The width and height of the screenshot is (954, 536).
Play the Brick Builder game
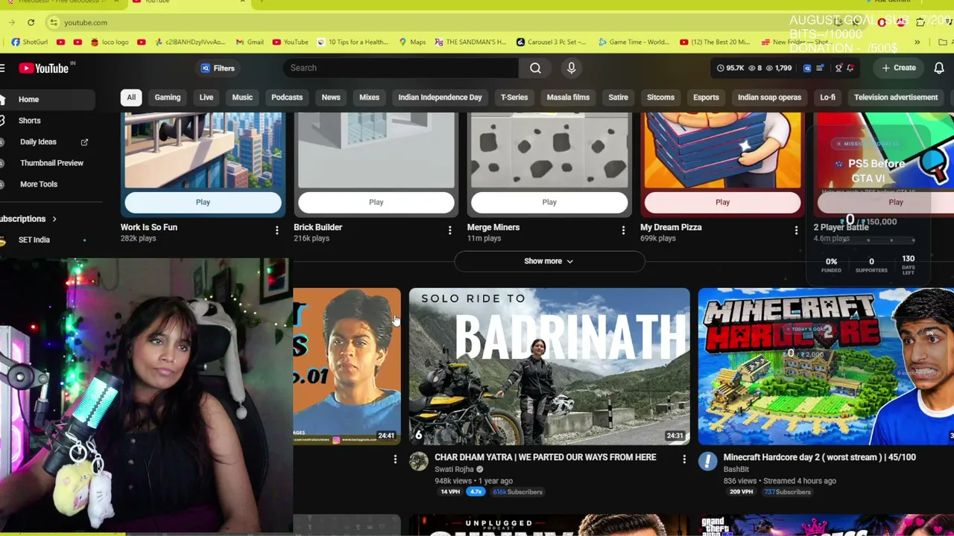376,202
